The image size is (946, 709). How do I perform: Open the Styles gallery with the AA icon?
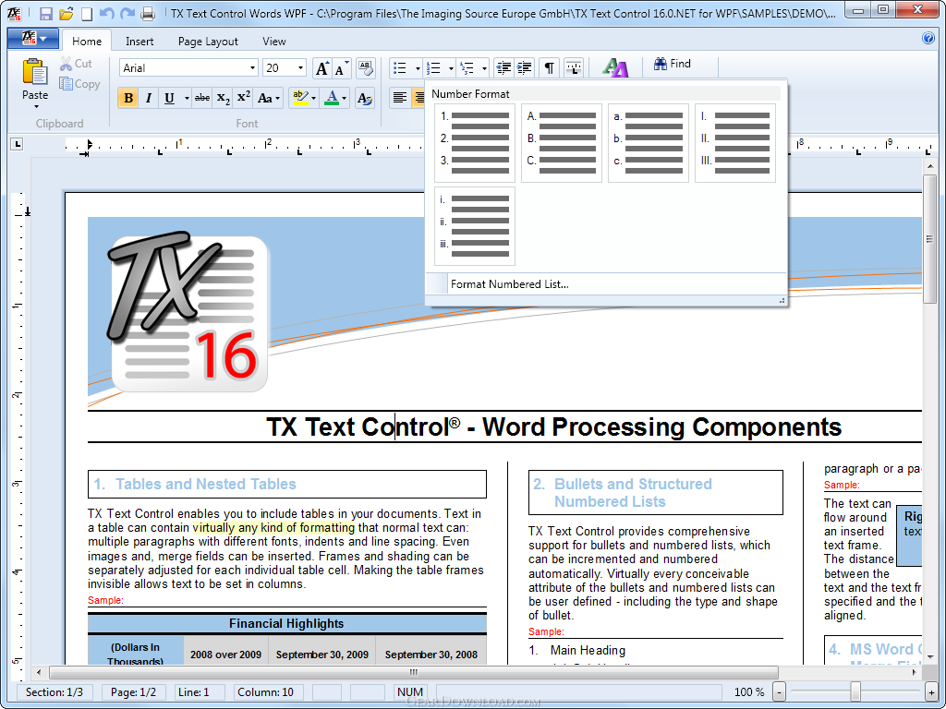click(x=614, y=68)
